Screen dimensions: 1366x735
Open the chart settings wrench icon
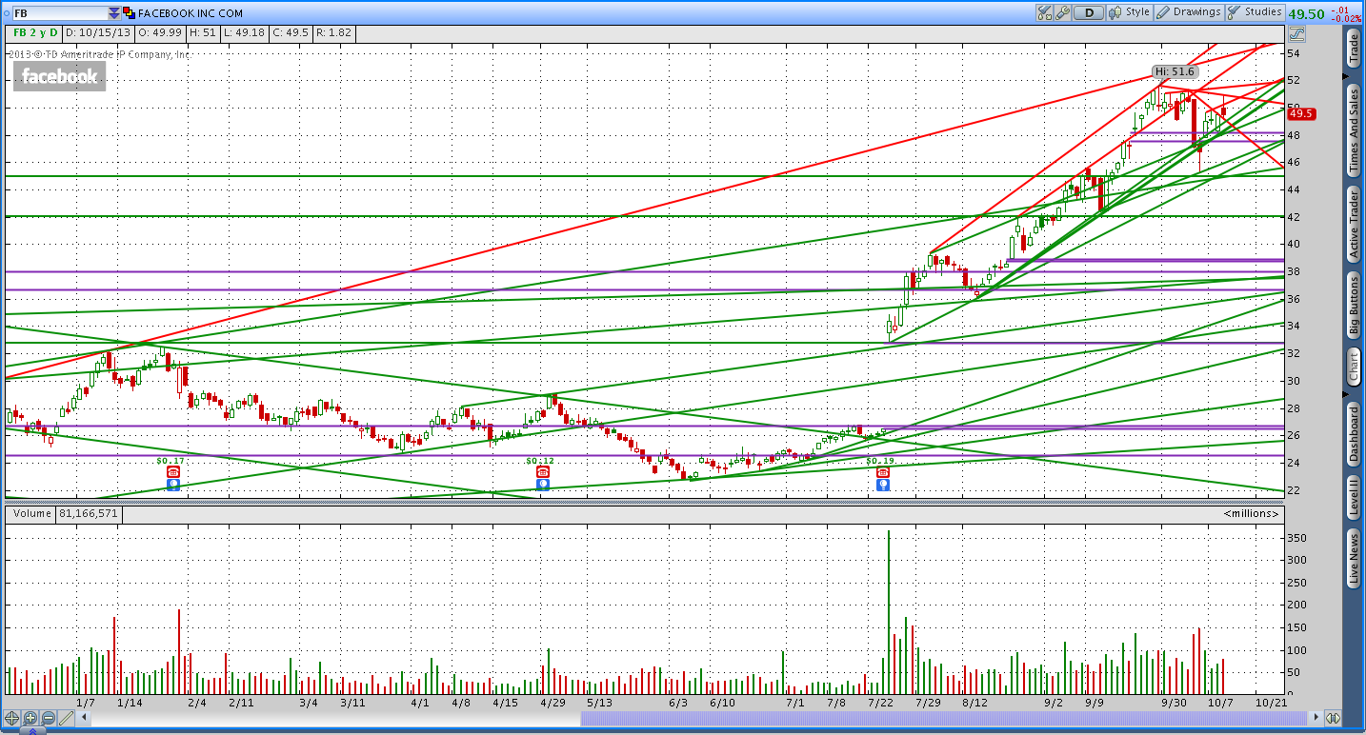click(x=1060, y=11)
